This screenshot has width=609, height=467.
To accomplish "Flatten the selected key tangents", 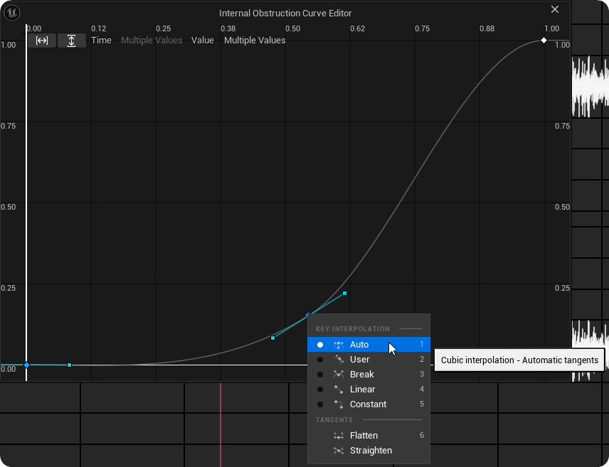I will tap(369, 436).
